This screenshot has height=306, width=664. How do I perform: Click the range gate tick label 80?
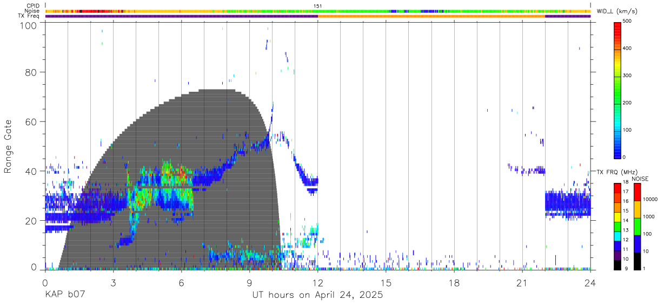pyautogui.click(x=31, y=72)
